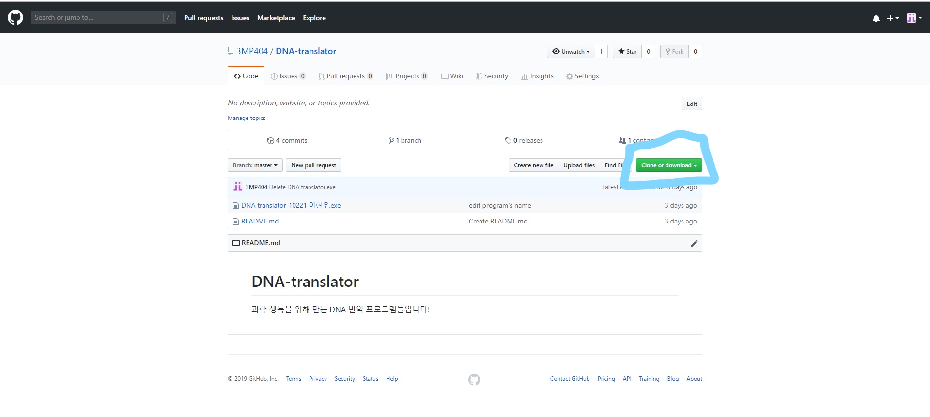
Task: Open the footer Training link
Action: pos(649,379)
